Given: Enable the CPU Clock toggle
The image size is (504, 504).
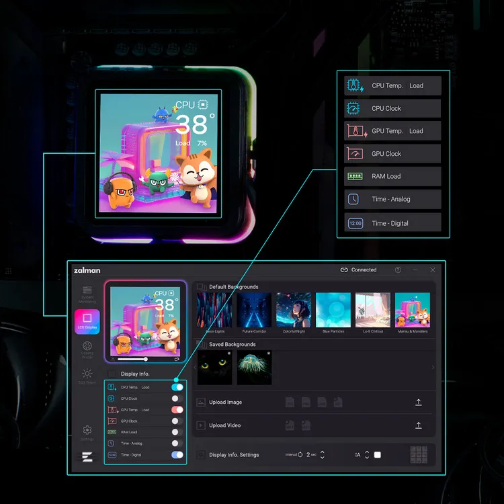Looking at the screenshot, I should pos(177,398).
